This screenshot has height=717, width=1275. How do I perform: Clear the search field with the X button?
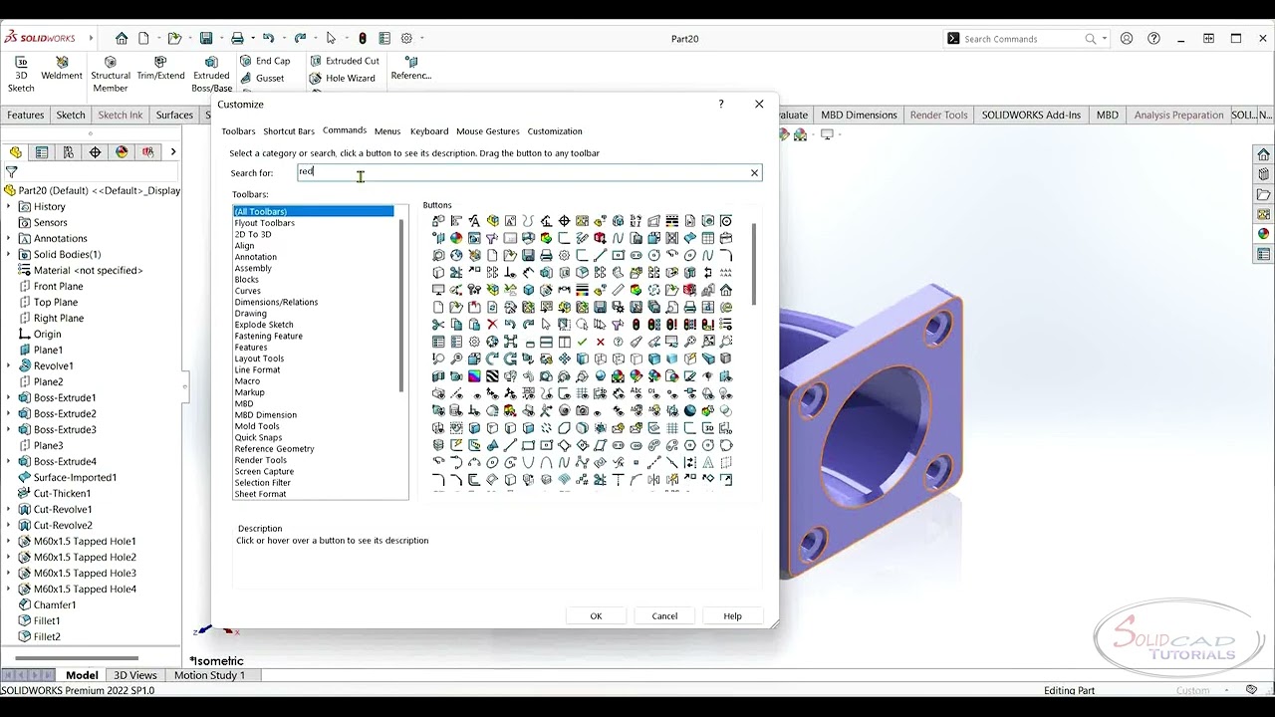tap(754, 173)
